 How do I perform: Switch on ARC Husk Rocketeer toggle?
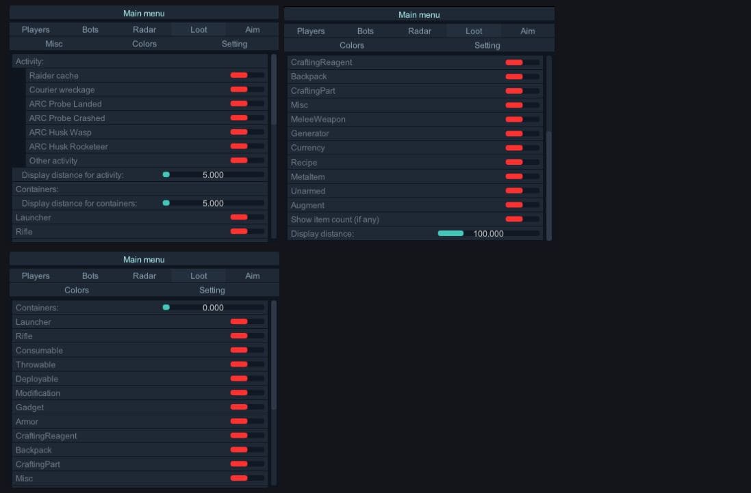click(x=246, y=146)
